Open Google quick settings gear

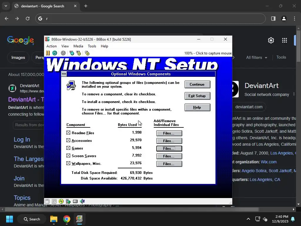point(271,40)
